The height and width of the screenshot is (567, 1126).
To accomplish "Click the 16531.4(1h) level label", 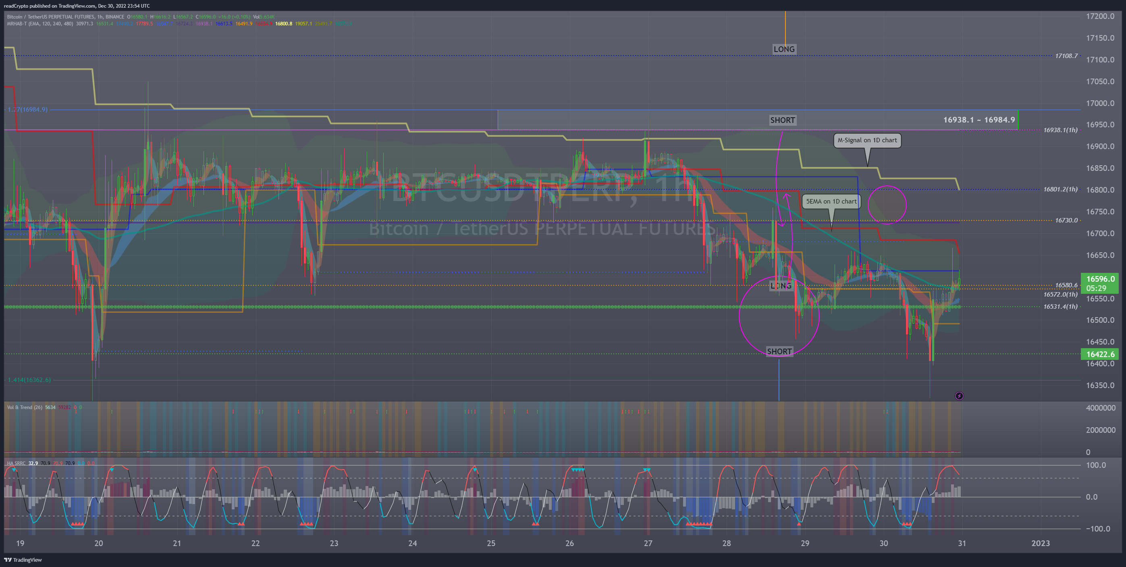I will coord(1060,306).
